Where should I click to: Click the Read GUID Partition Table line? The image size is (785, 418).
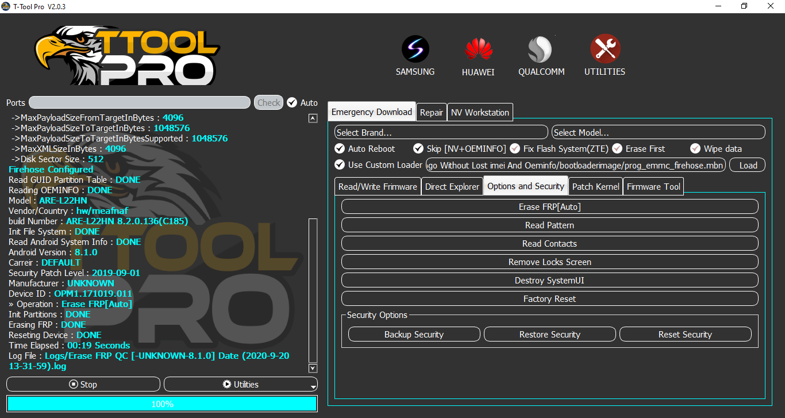75,180
